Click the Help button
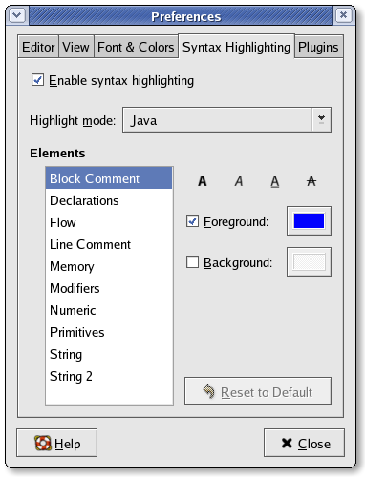 [x=57, y=443]
